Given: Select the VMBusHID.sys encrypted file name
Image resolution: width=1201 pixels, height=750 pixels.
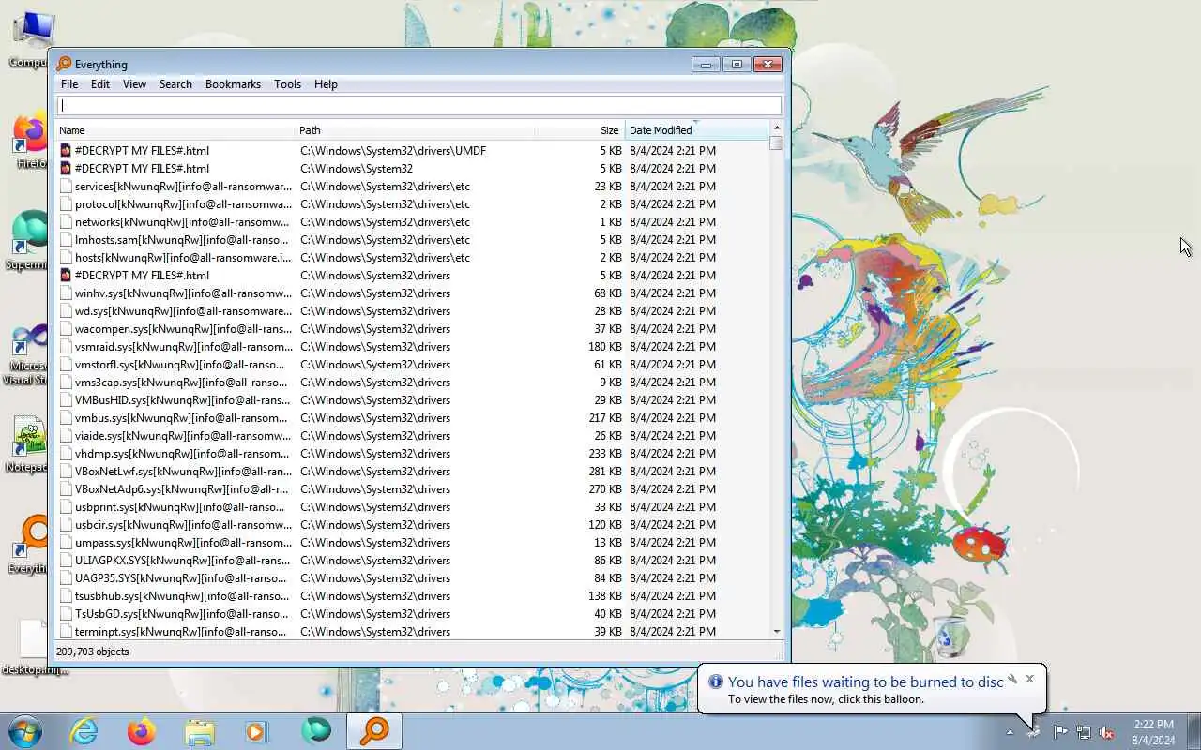Looking at the screenshot, I should [x=183, y=399].
